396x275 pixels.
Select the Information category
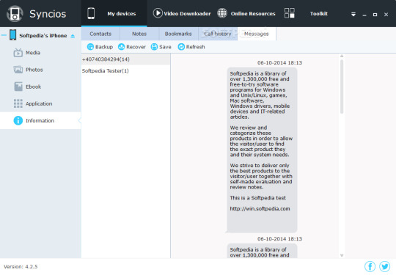(40, 121)
